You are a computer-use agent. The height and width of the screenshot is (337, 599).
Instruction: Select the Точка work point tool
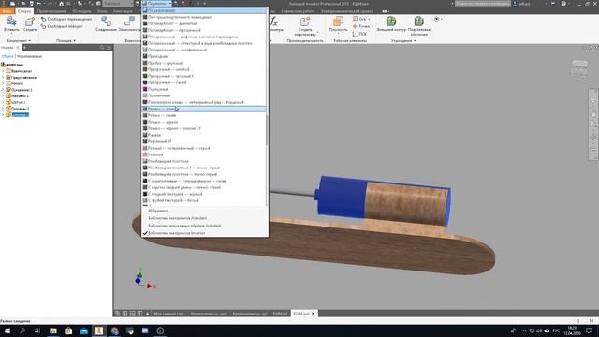pos(362,26)
